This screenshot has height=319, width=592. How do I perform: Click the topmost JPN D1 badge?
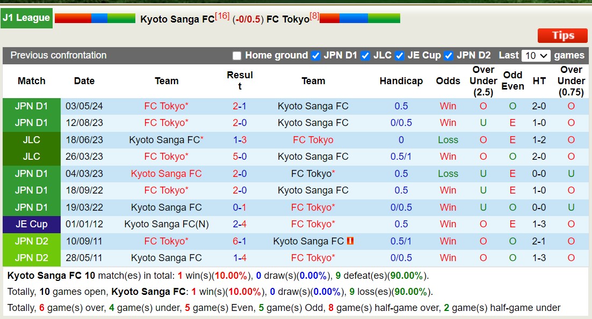[x=31, y=106]
